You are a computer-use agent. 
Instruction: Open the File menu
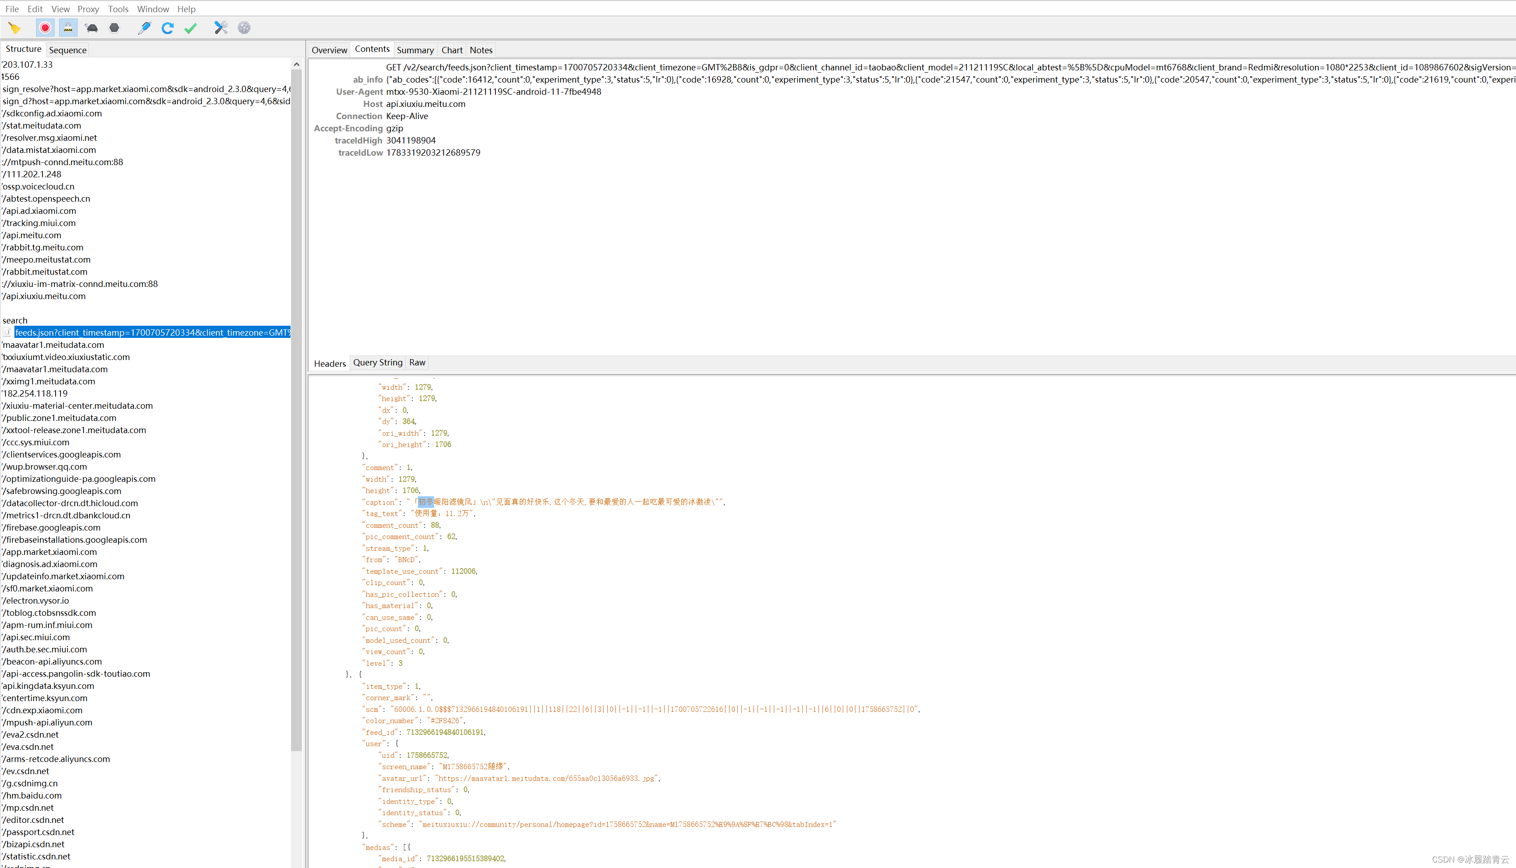tap(12, 9)
